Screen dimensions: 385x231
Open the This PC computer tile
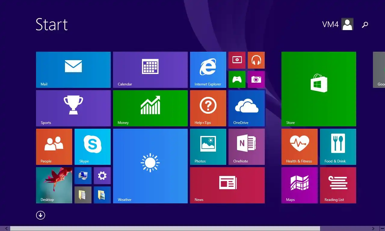83,176
